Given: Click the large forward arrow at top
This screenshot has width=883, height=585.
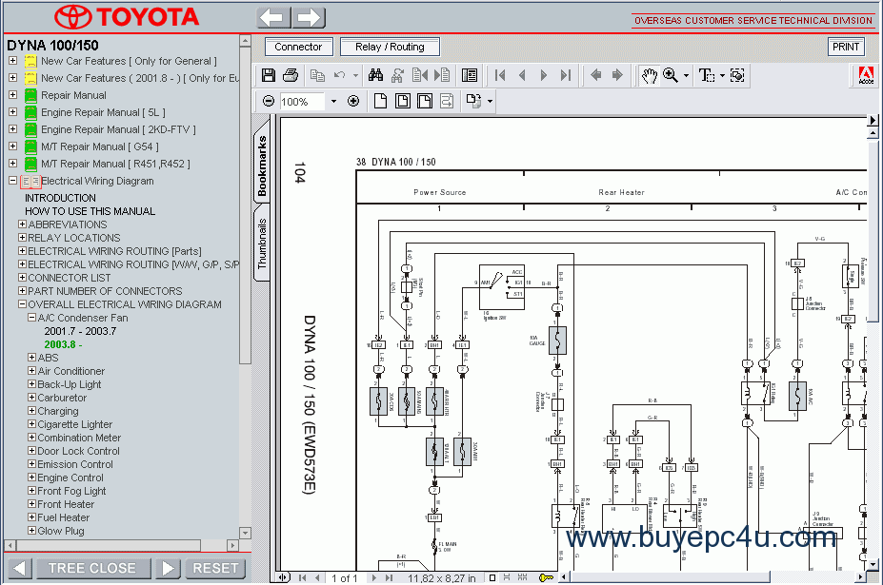Looking at the screenshot, I should (309, 17).
